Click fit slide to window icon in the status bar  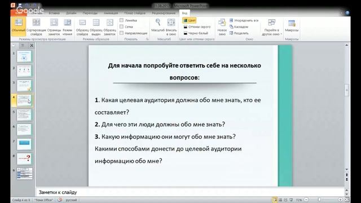click(347, 200)
